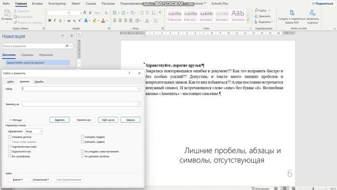Viewport: 337px width, 190px height.
Task: Decrease paragraph indent
Action: pos(142,13)
